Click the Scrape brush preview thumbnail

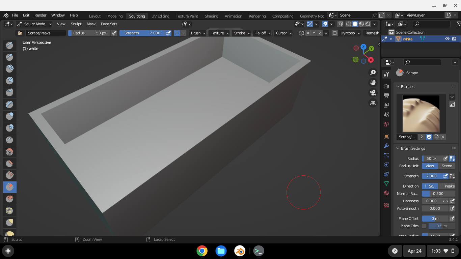[x=421, y=114]
